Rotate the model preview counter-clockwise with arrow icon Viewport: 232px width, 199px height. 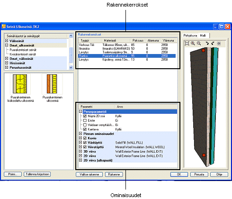213,43
